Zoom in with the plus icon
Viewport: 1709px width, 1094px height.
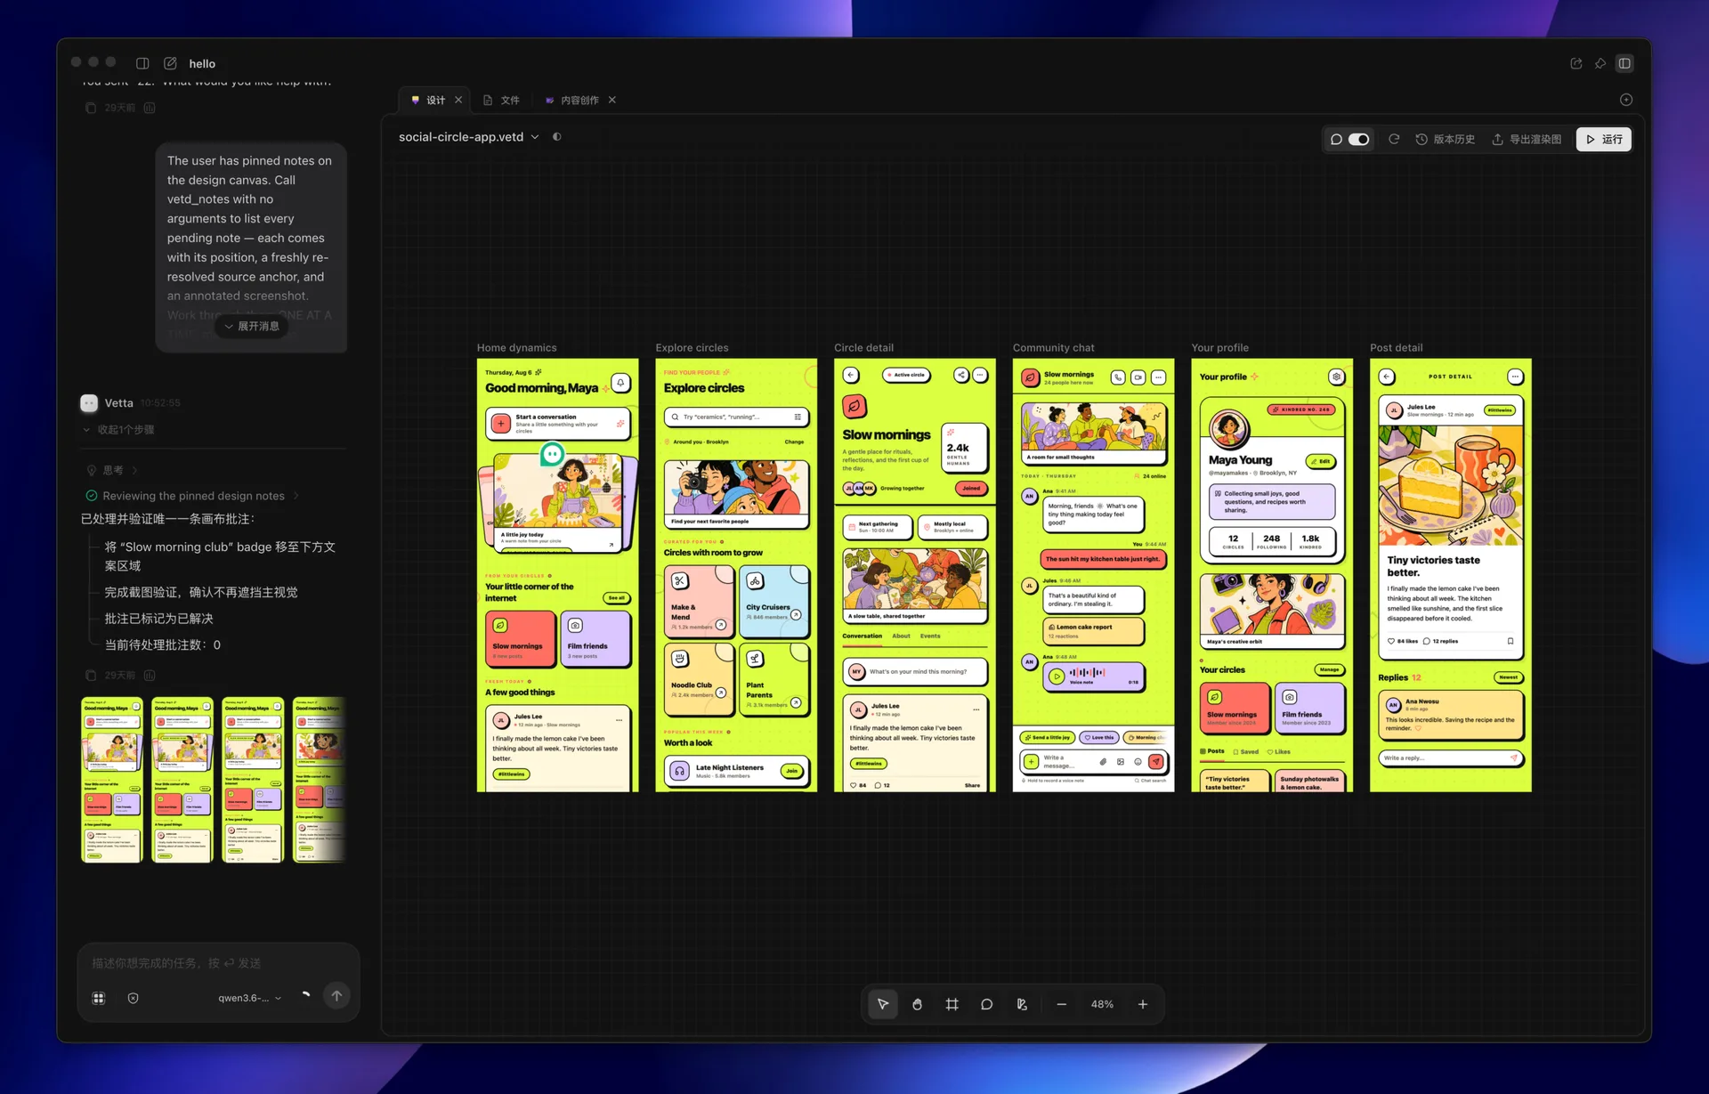[1143, 1004]
